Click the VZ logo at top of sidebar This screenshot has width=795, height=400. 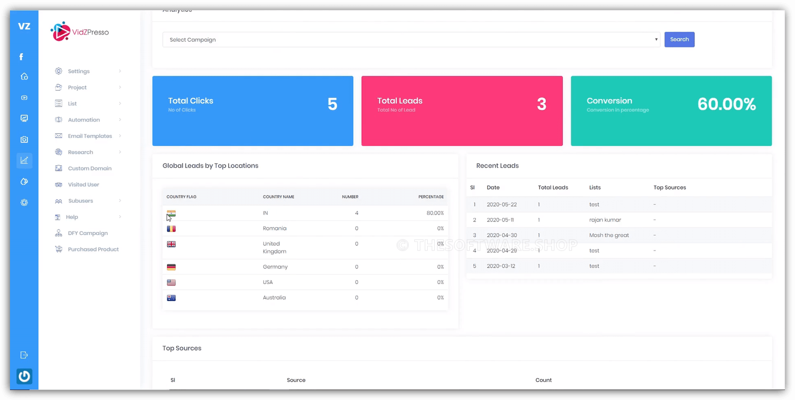pos(24,26)
